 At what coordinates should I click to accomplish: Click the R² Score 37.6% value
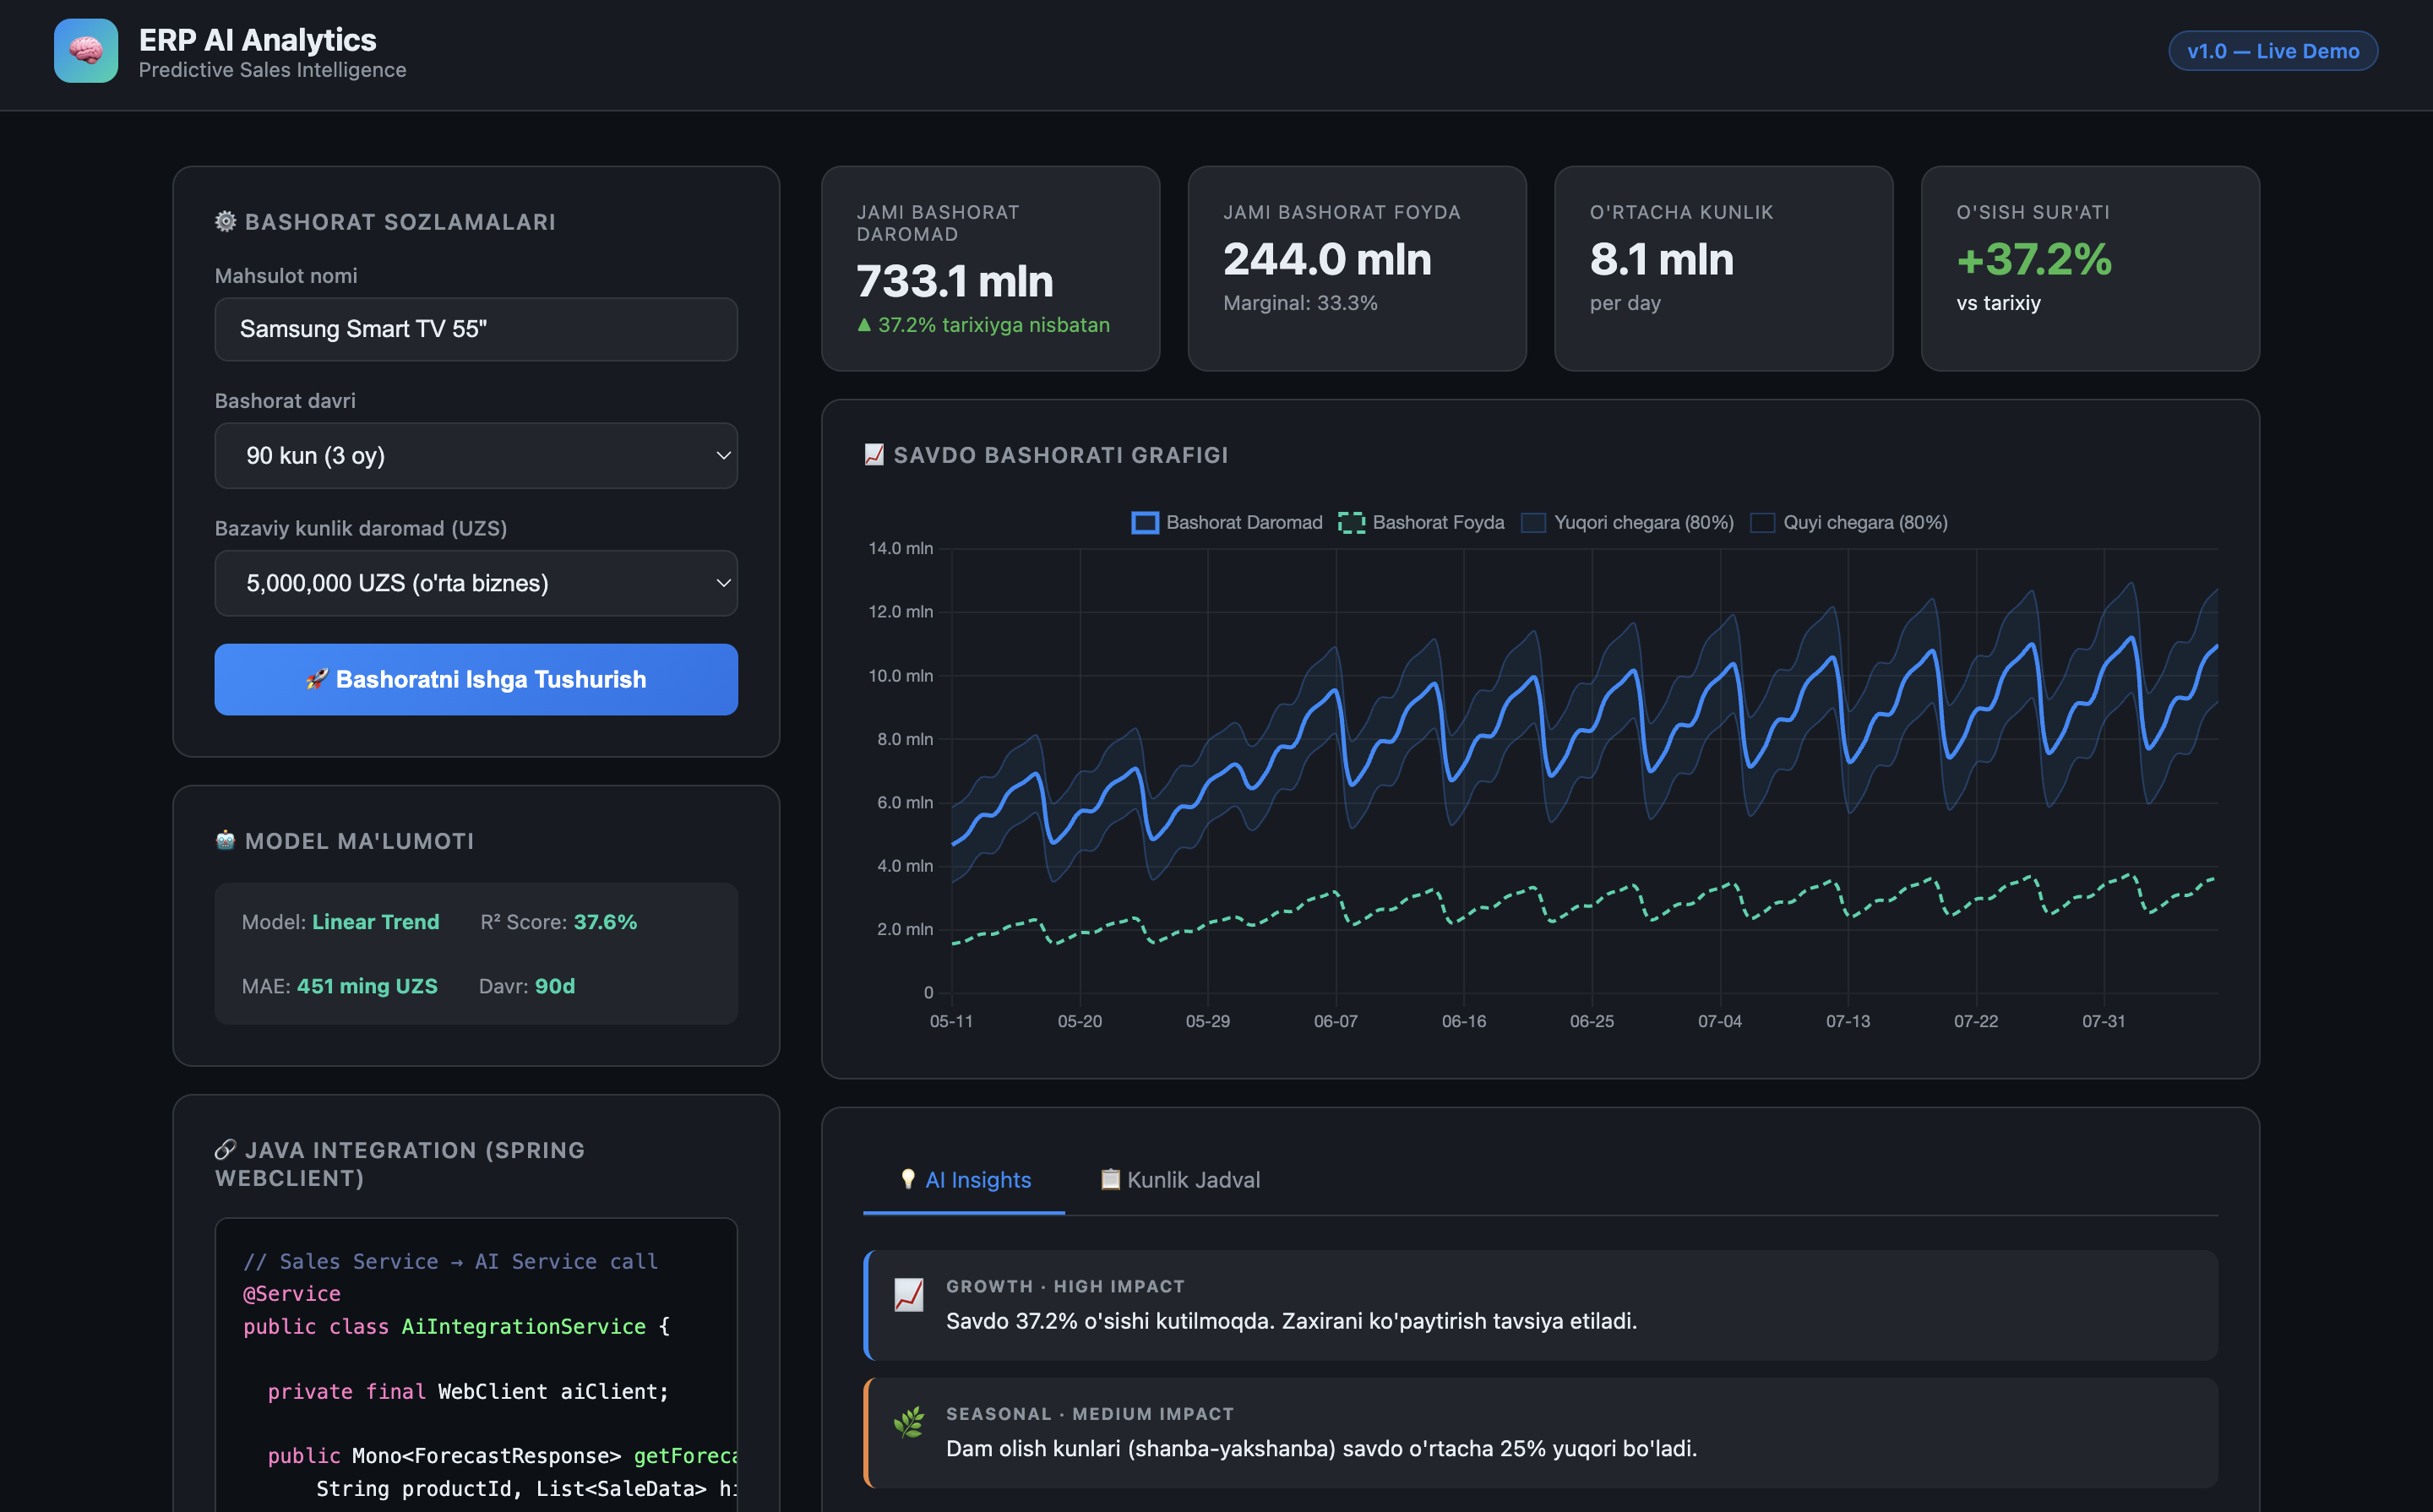[605, 922]
